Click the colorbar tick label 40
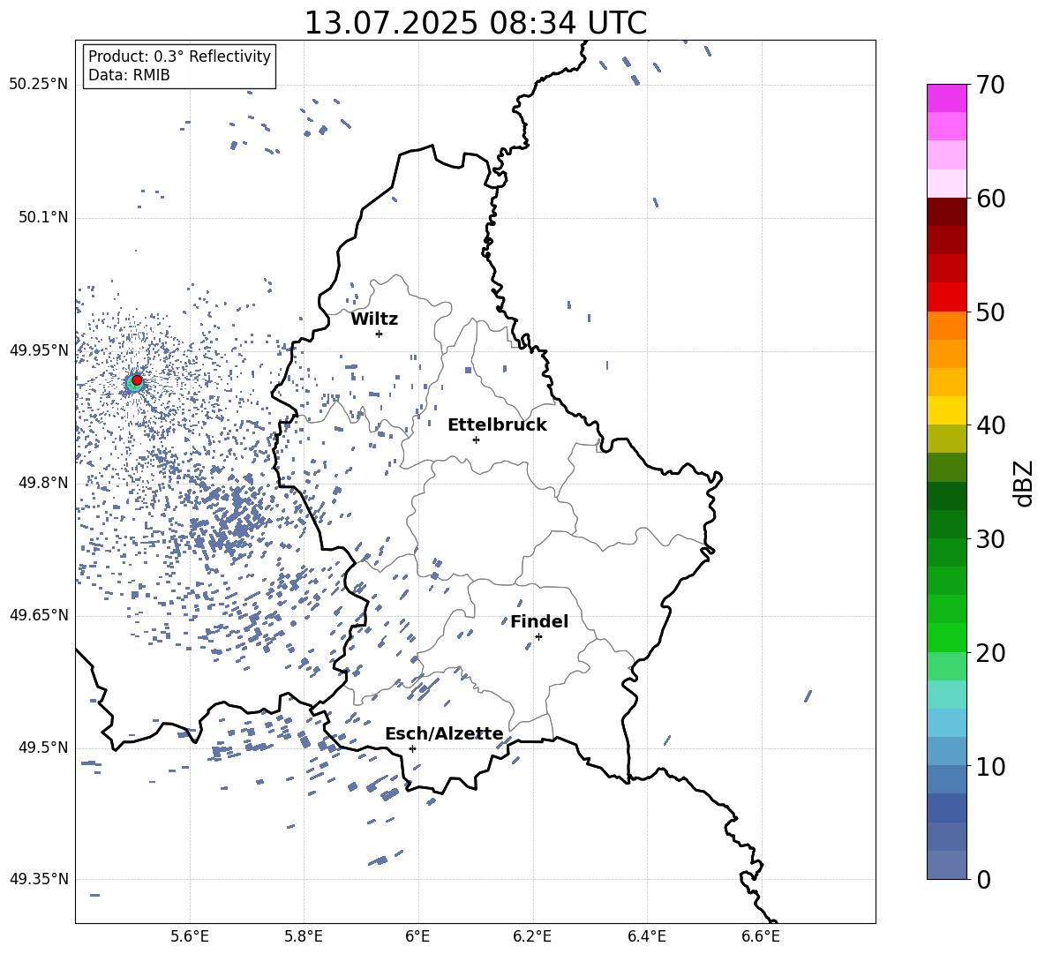The image size is (1045, 954). click(x=990, y=425)
